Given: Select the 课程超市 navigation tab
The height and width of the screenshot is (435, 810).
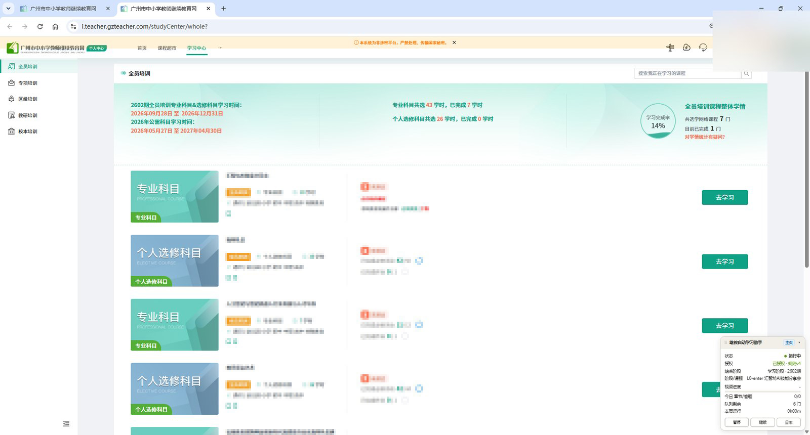Looking at the screenshot, I should pos(167,48).
